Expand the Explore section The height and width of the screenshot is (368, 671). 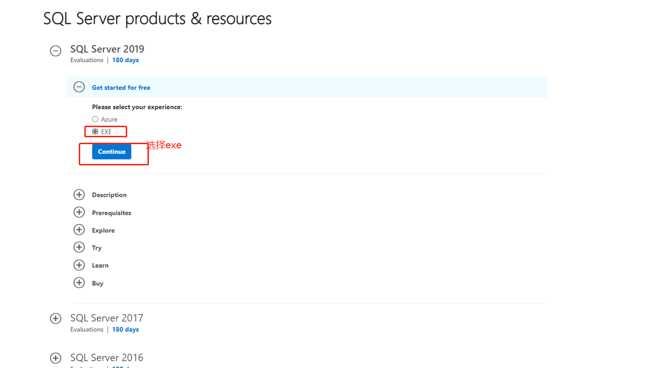79,230
